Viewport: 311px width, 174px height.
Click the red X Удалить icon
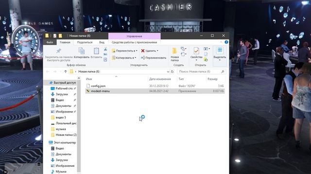(142, 51)
